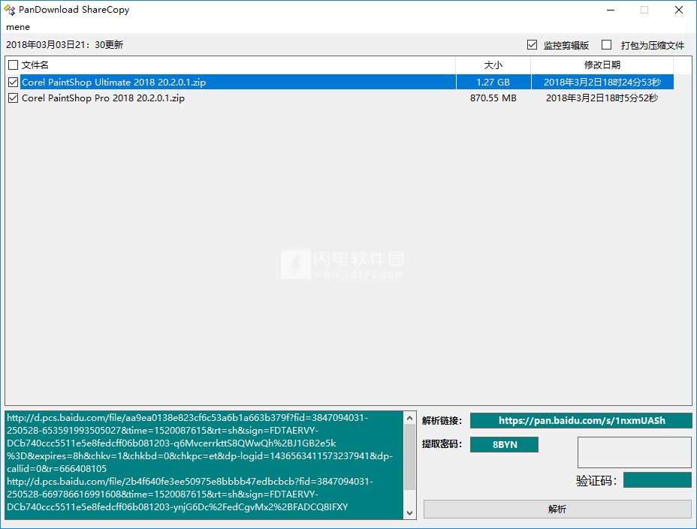Toggle the 监控剪辑版 checkbox
This screenshot has width=697, height=529.
pyautogui.click(x=532, y=45)
